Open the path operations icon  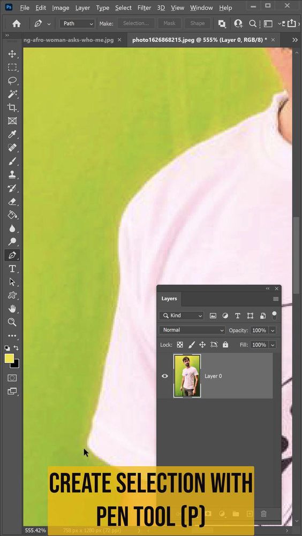click(222, 24)
